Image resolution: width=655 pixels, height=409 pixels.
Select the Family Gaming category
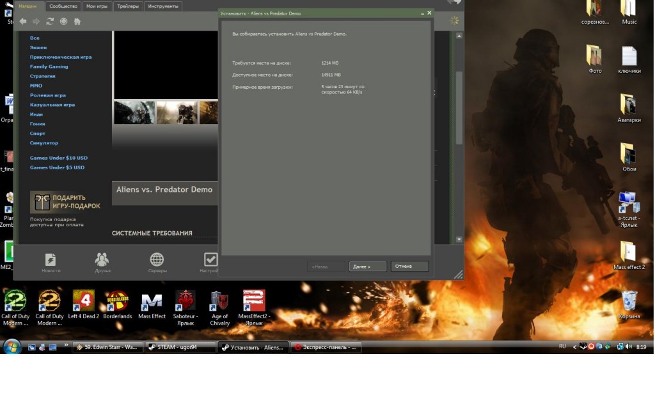click(49, 66)
